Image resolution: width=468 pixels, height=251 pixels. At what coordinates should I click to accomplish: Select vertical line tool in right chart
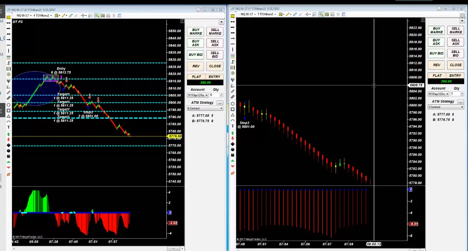point(233,49)
